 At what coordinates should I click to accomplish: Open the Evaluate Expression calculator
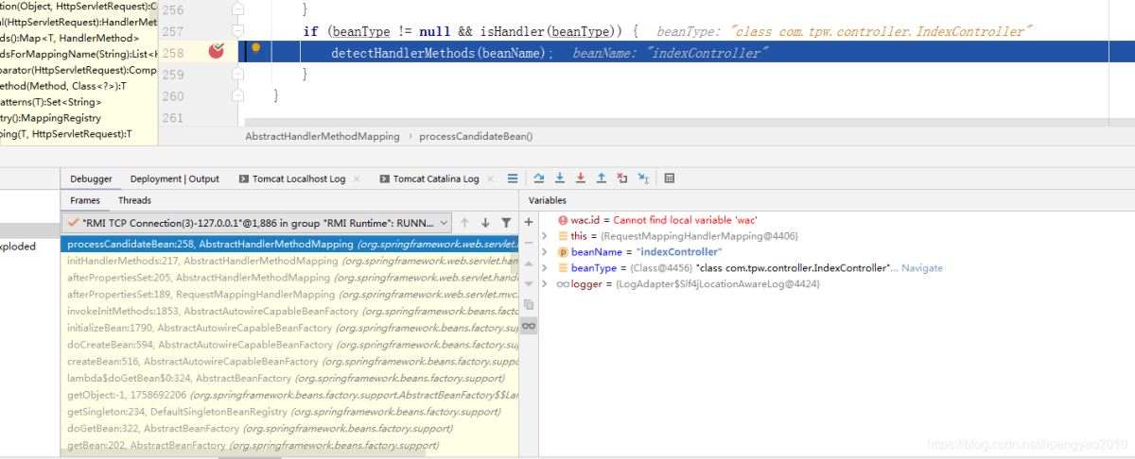[670, 178]
